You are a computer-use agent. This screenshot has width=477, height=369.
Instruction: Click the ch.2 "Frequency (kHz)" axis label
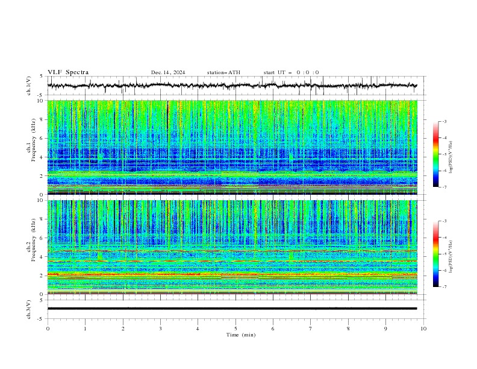click(x=34, y=240)
